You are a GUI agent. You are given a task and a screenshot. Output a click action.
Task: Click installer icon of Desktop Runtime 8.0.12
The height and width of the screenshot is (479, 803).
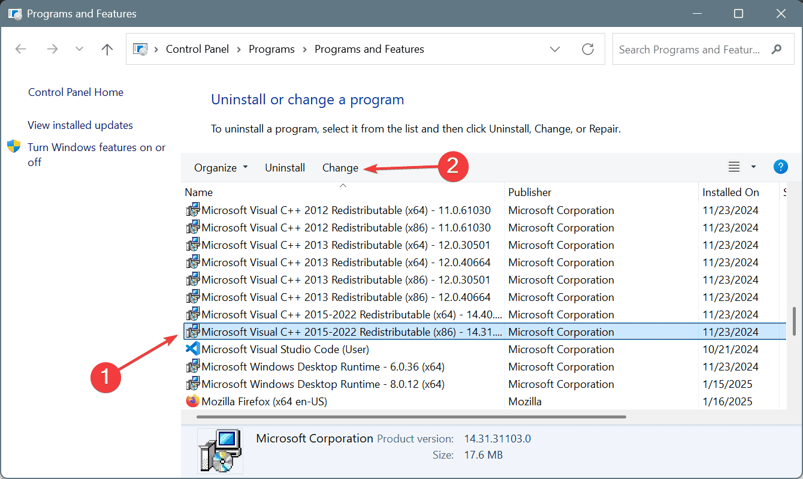(x=193, y=384)
